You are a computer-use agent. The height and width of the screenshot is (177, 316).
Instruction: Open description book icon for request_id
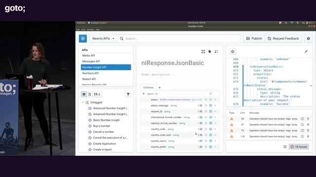[x=211, y=112]
